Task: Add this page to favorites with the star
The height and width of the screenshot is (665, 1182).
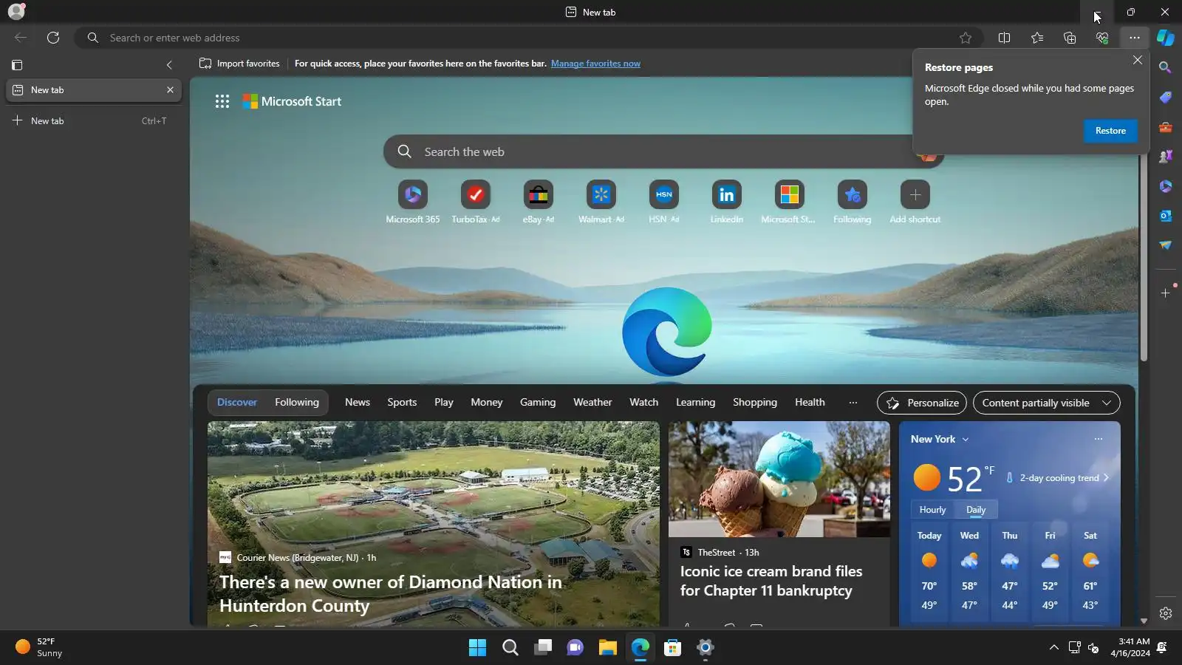Action: (966, 38)
